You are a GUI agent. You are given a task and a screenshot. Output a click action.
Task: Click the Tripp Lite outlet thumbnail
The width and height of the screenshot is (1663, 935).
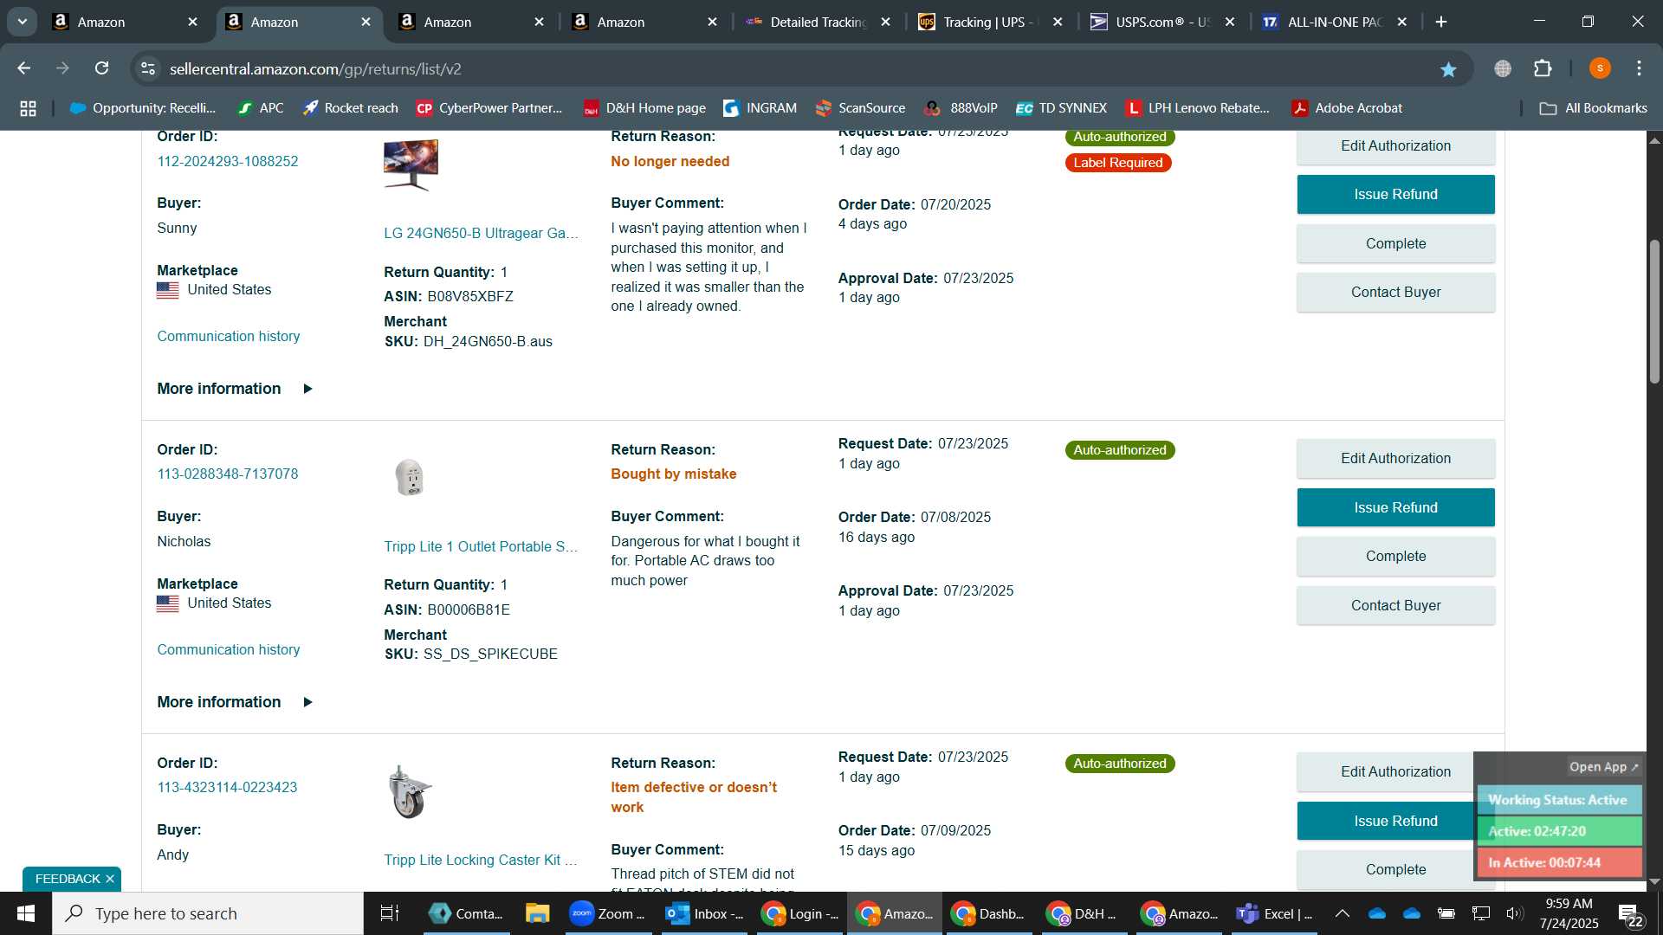410,477
